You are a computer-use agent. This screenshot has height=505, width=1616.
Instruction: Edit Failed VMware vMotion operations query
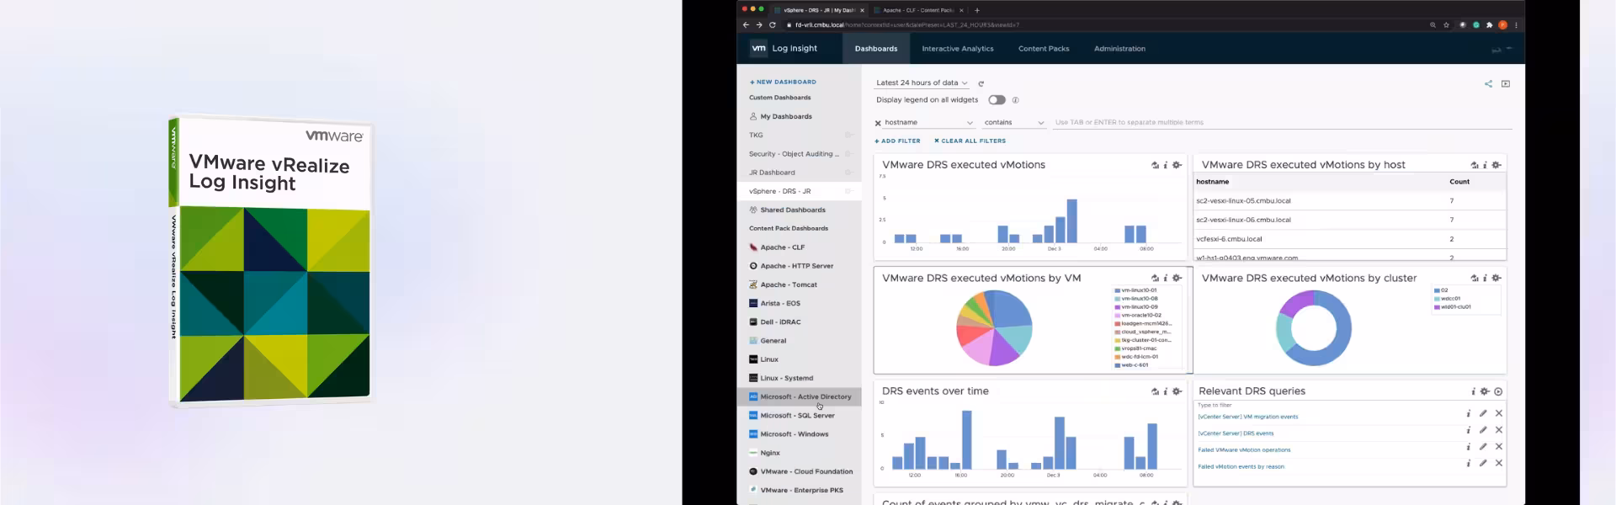pyautogui.click(x=1483, y=447)
